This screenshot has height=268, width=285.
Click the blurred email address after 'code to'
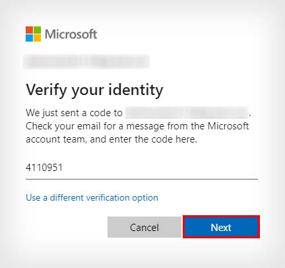coord(187,113)
